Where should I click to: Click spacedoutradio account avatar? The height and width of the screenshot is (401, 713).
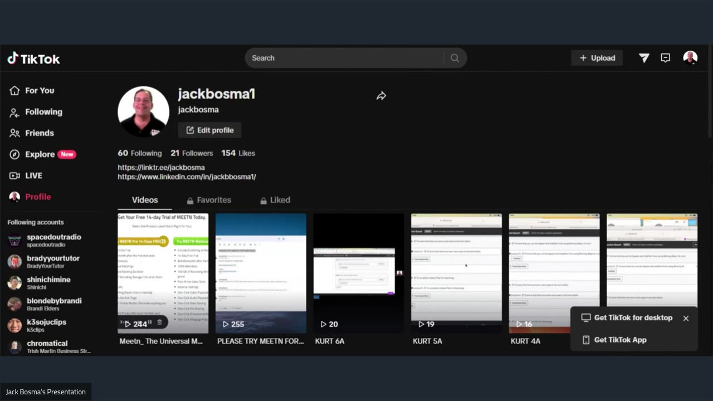[x=14, y=240]
